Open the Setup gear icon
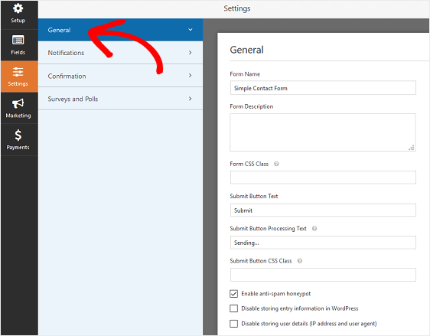The height and width of the screenshot is (336, 430). coord(18,8)
